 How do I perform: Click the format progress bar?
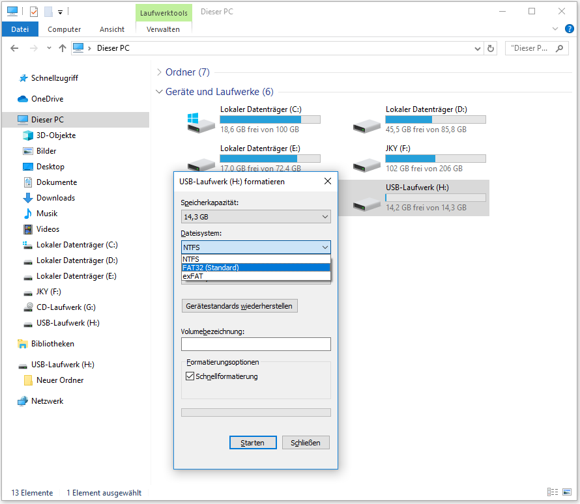(x=255, y=412)
